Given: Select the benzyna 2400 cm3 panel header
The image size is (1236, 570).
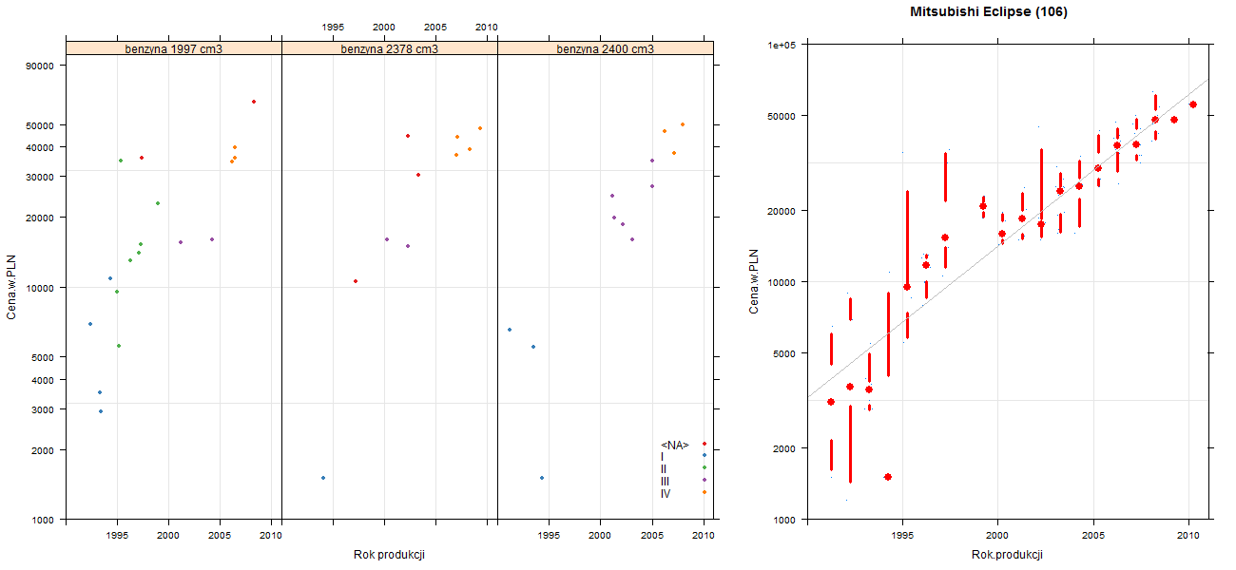Looking at the screenshot, I should 605,48.
